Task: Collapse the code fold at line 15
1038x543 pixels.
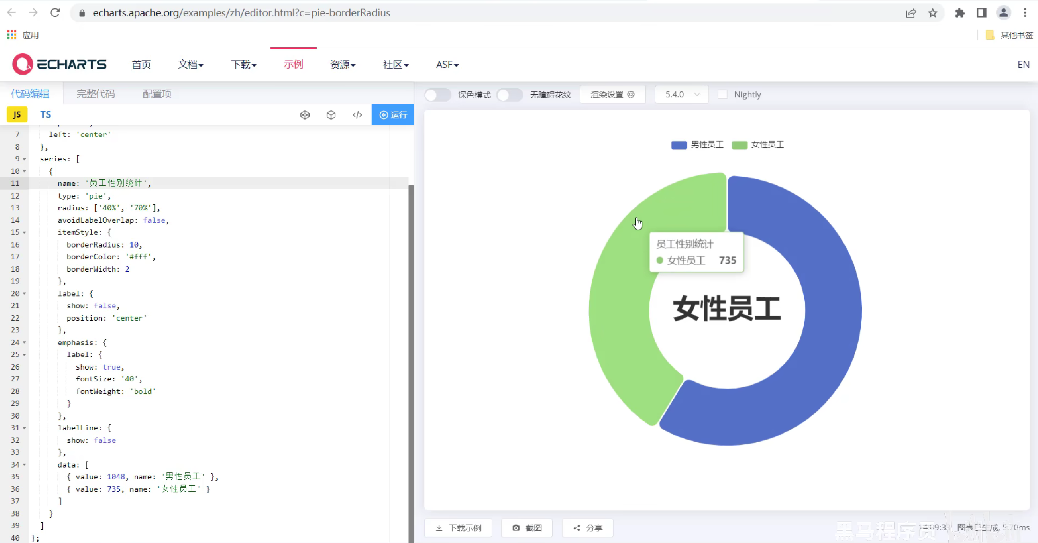Action: (24, 232)
